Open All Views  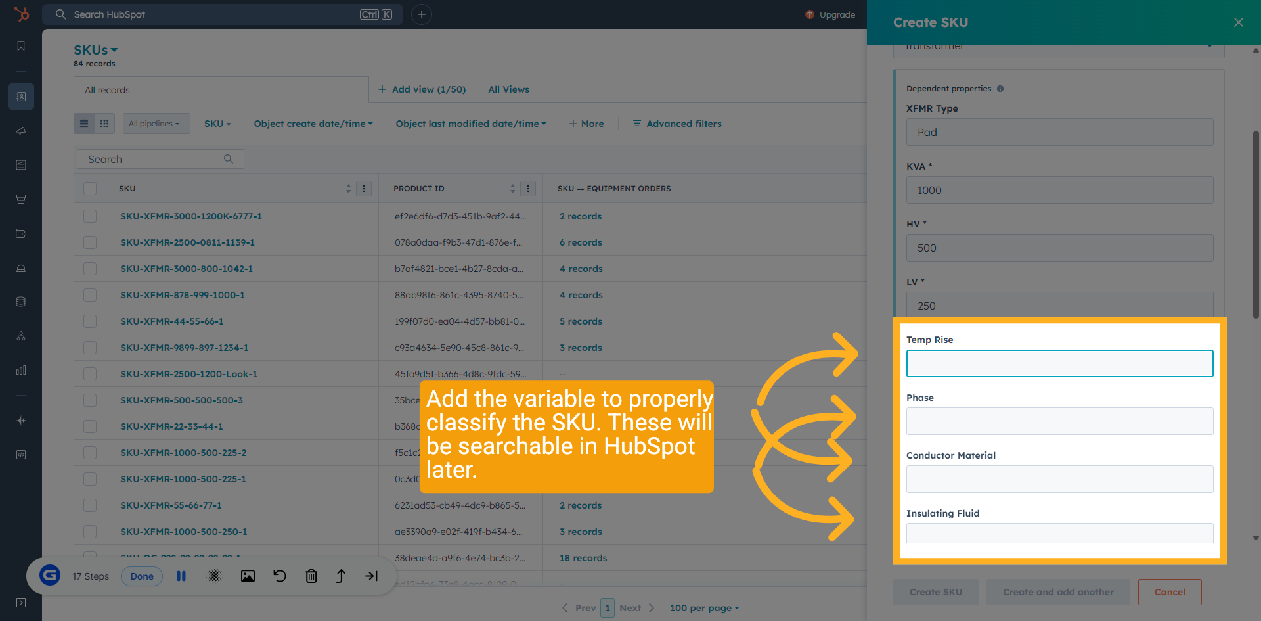pyautogui.click(x=508, y=89)
